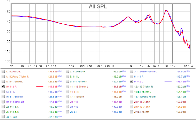Enable the 20: 111 trace checkbox
The image size is (196, 120).
coord(67,102)
